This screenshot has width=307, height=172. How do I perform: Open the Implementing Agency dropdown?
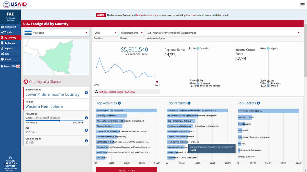coord(224,33)
